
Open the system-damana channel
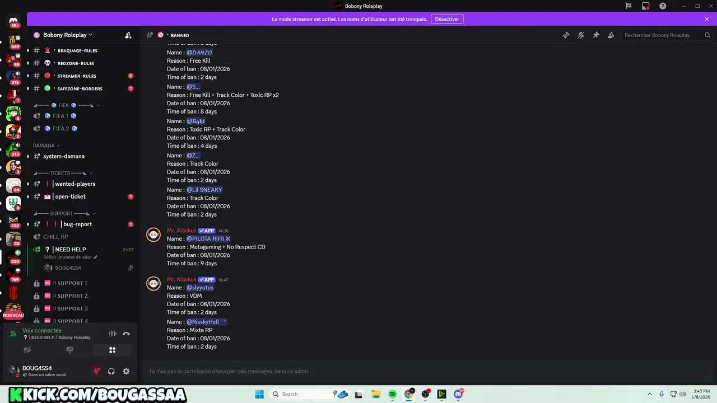82,156
